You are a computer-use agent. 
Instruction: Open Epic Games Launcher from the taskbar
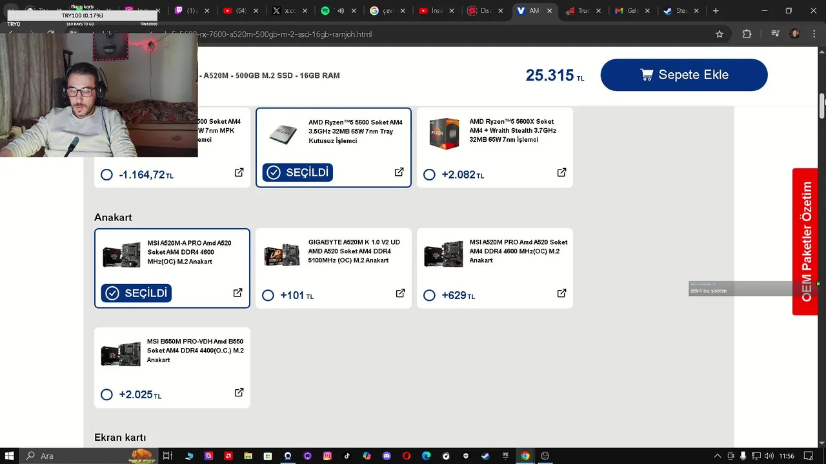tap(505, 456)
